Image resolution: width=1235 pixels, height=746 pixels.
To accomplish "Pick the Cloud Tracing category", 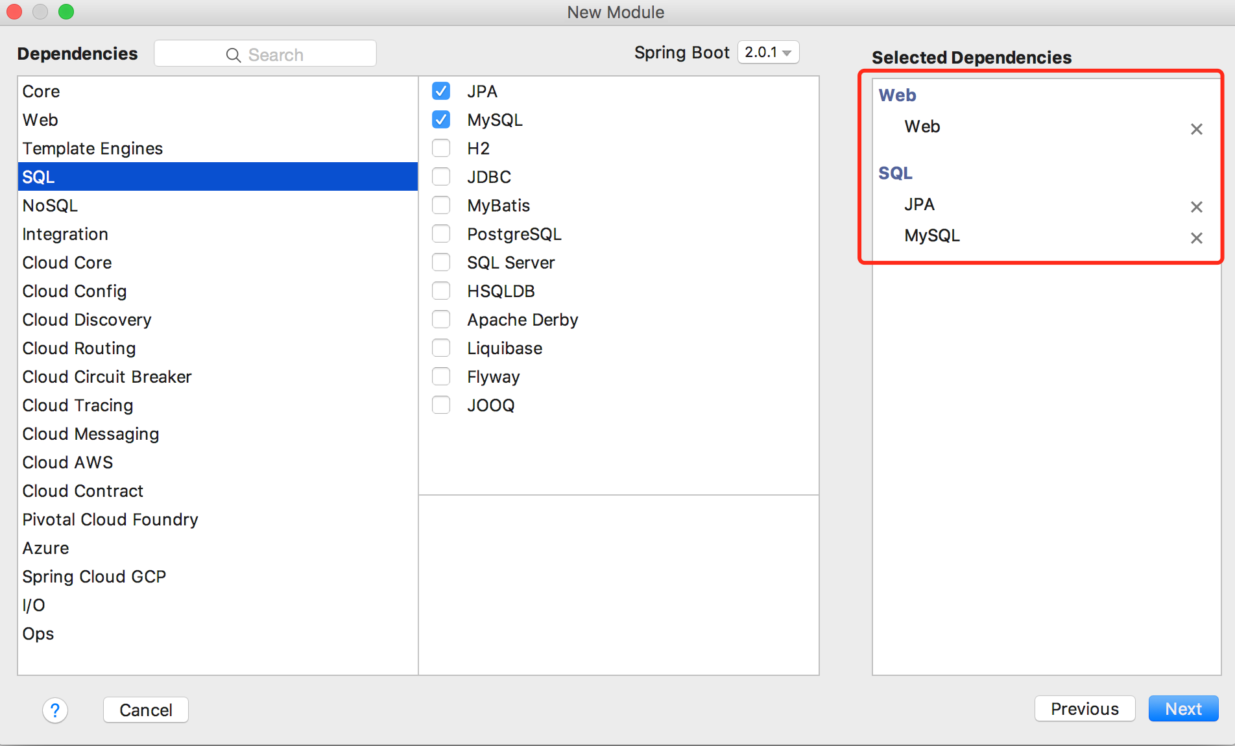I will point(218,405).
